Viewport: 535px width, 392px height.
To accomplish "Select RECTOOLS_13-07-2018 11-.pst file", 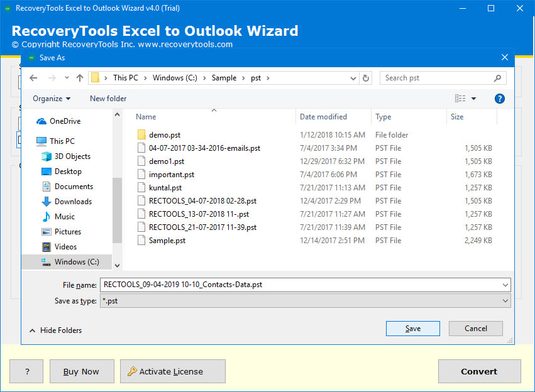I will pos(199,214).
